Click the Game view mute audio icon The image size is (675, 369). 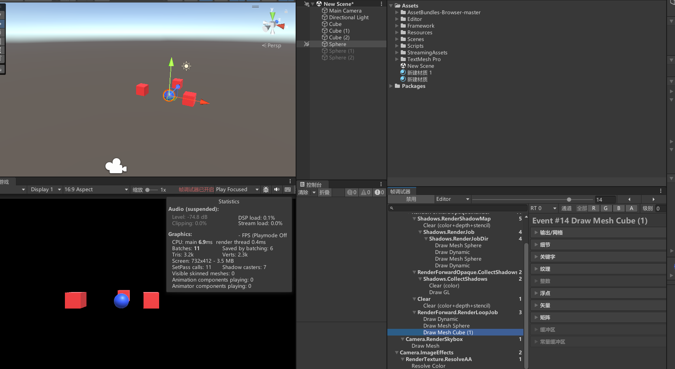[277, 190]
